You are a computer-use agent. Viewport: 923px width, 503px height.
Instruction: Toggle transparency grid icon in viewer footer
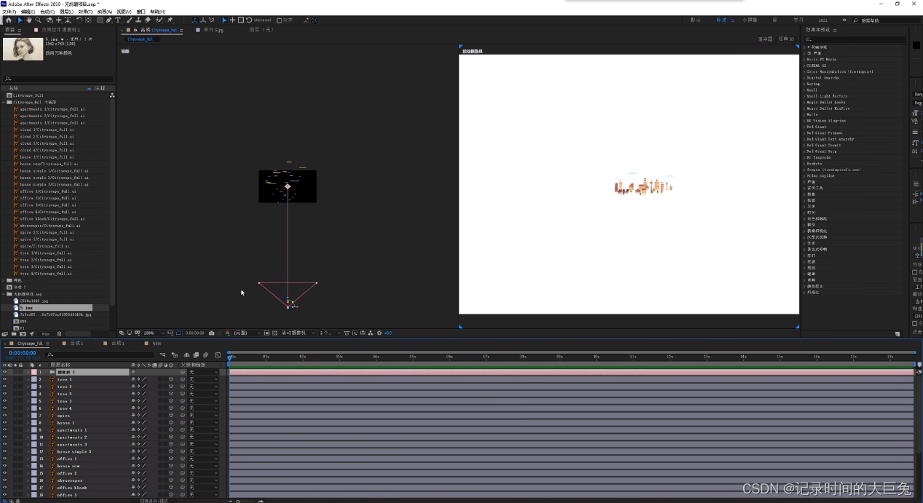[x=274, y=333]
